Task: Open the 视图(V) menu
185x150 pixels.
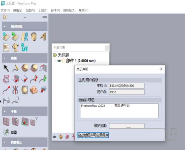Action: point(30,10)
